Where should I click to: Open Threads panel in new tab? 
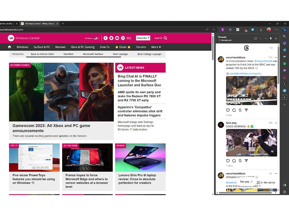point(255,39)
